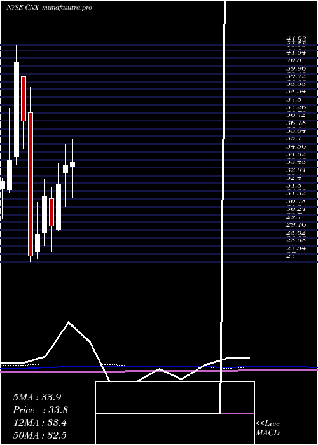Select the 50MA : 32.5 value

[x=39, y=435]
